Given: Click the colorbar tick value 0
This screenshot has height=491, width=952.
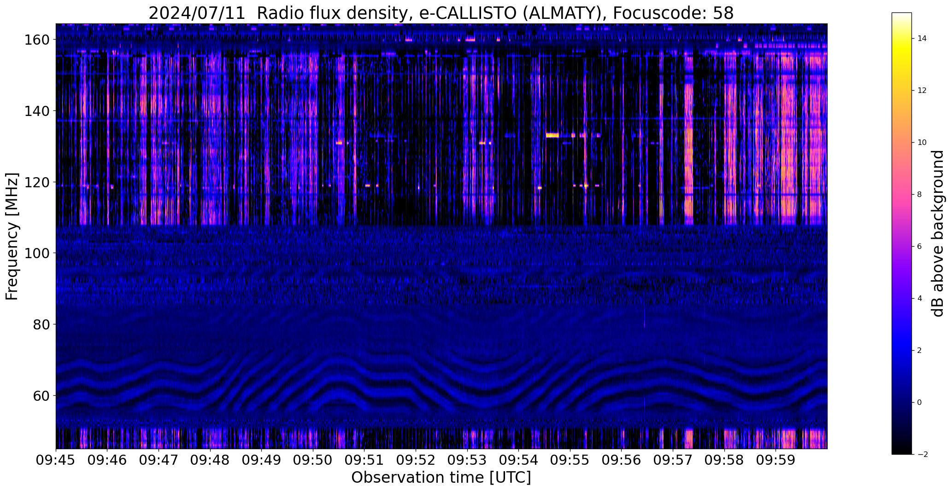Looking at the screenshot, I should click(920, 403).
